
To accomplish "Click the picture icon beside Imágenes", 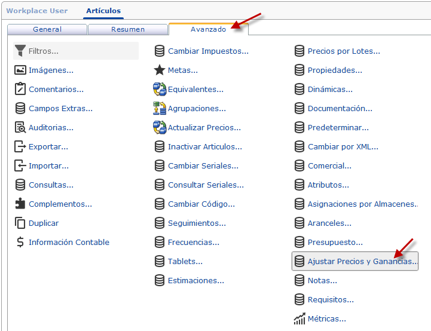I will [x=20, y=70].
